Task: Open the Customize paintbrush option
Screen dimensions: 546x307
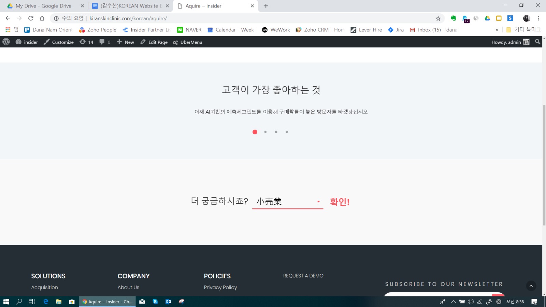Action: [59, 42]
